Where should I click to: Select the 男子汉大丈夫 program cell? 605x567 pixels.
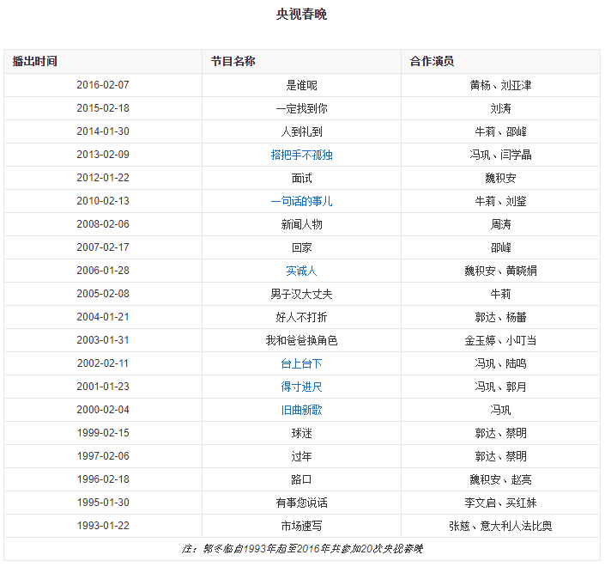point(301,294)
